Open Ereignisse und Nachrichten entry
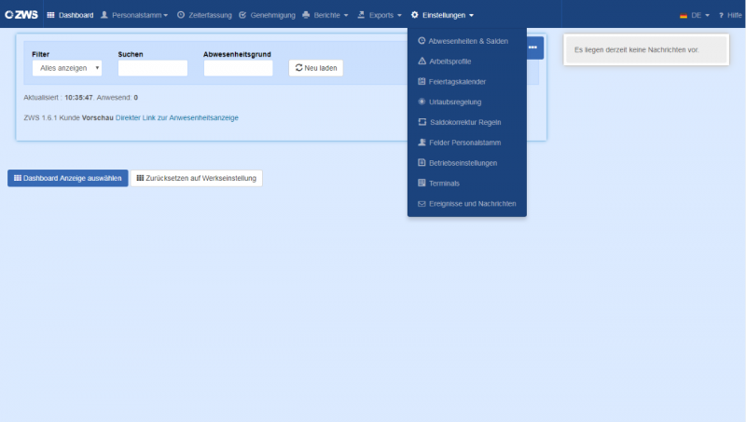This screenshot has width=746, height=422. 467,203
